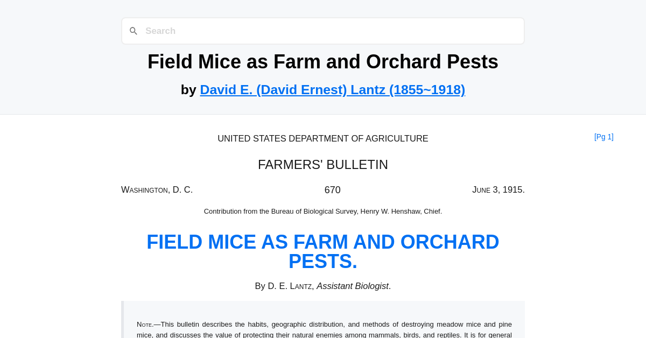The width and height of the screenshot is (646, 338).
Task: Click the Note paragraph block
Action: (322, 328)
